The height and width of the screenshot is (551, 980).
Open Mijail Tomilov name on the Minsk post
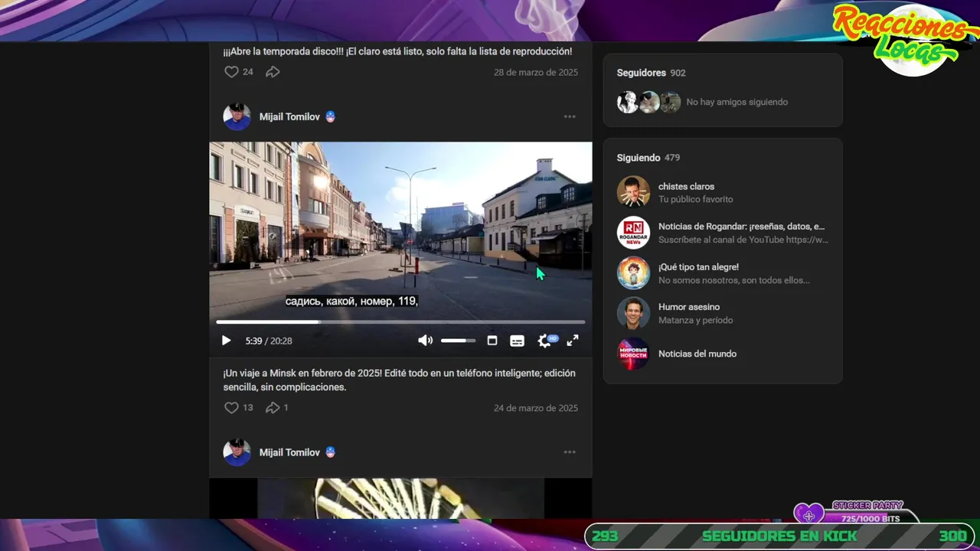[289, 117]
